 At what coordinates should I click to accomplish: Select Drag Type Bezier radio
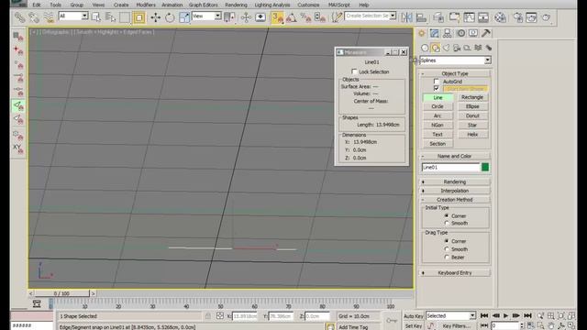click(447, 257)
